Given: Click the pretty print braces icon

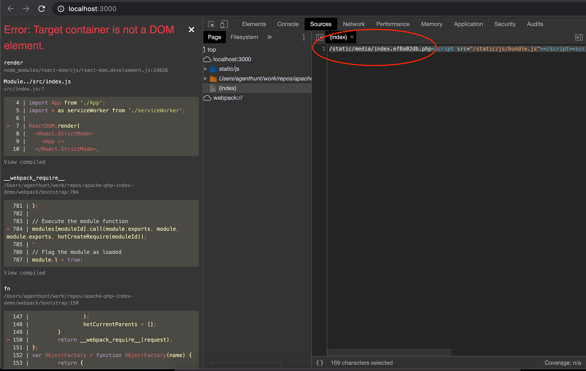Looking at the screenshot, I should [x=320, y=363].
